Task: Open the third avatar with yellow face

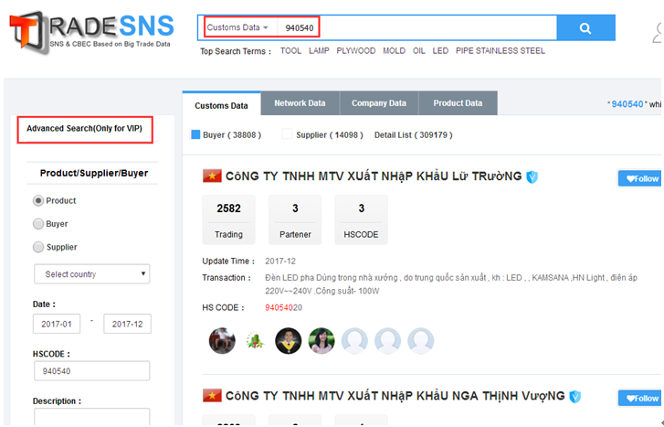Action: [288, 341]
